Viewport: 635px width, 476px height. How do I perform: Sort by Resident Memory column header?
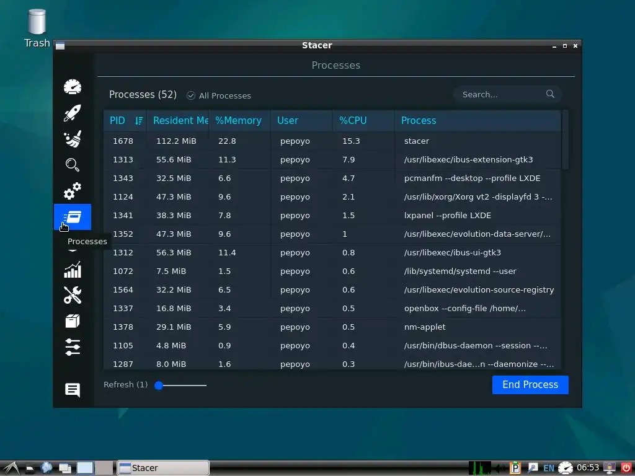(178, 121)
